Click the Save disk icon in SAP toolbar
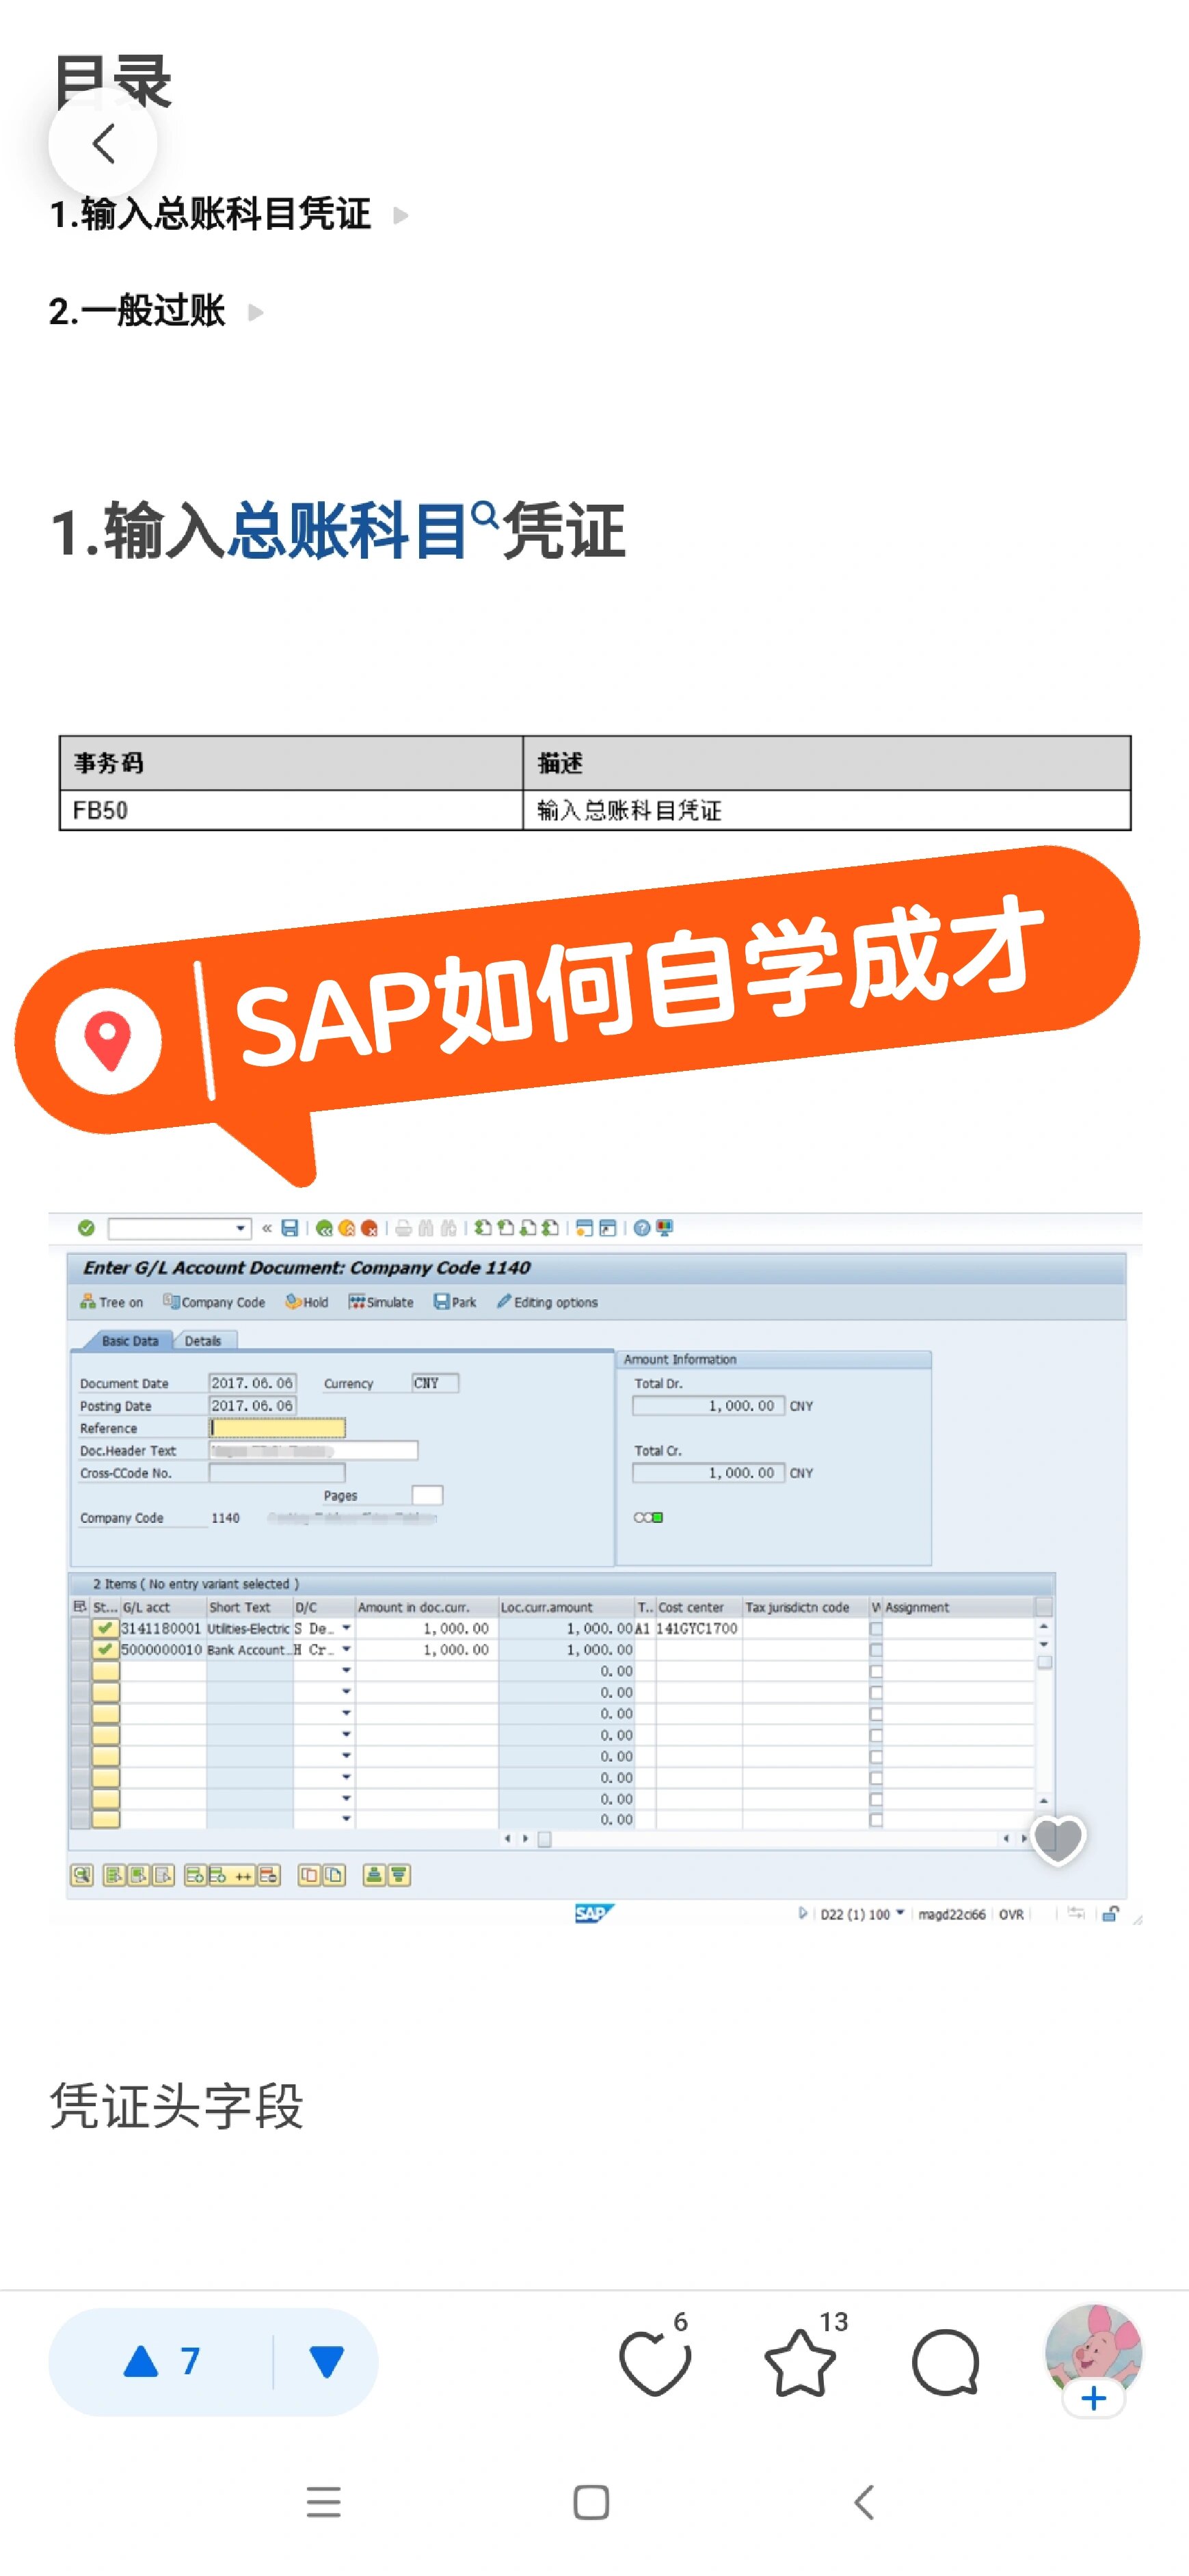Screen dimensions: 1189x2576 (290, 1227)
